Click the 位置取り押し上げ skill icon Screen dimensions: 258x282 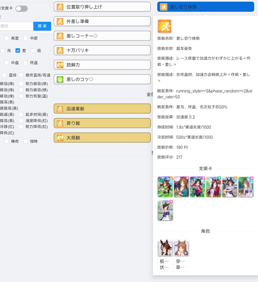pyautogui.click(x=60, y=7)
